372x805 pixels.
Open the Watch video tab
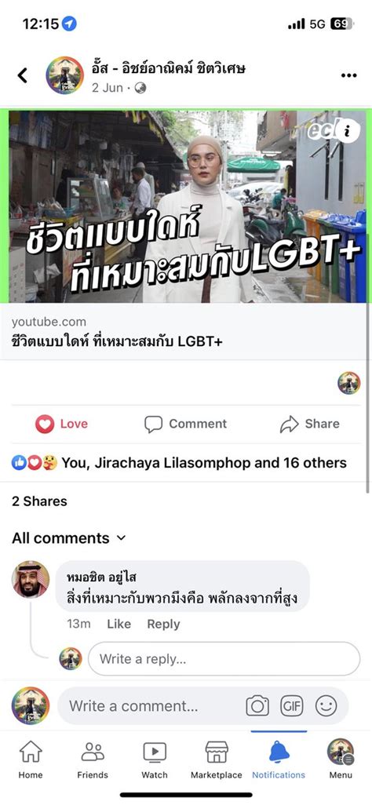[155, 759]
